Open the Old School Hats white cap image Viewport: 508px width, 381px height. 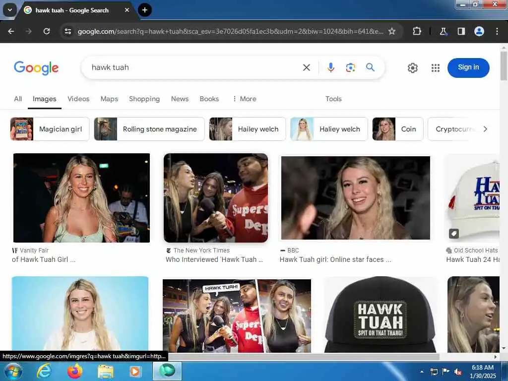pos(473,198)
